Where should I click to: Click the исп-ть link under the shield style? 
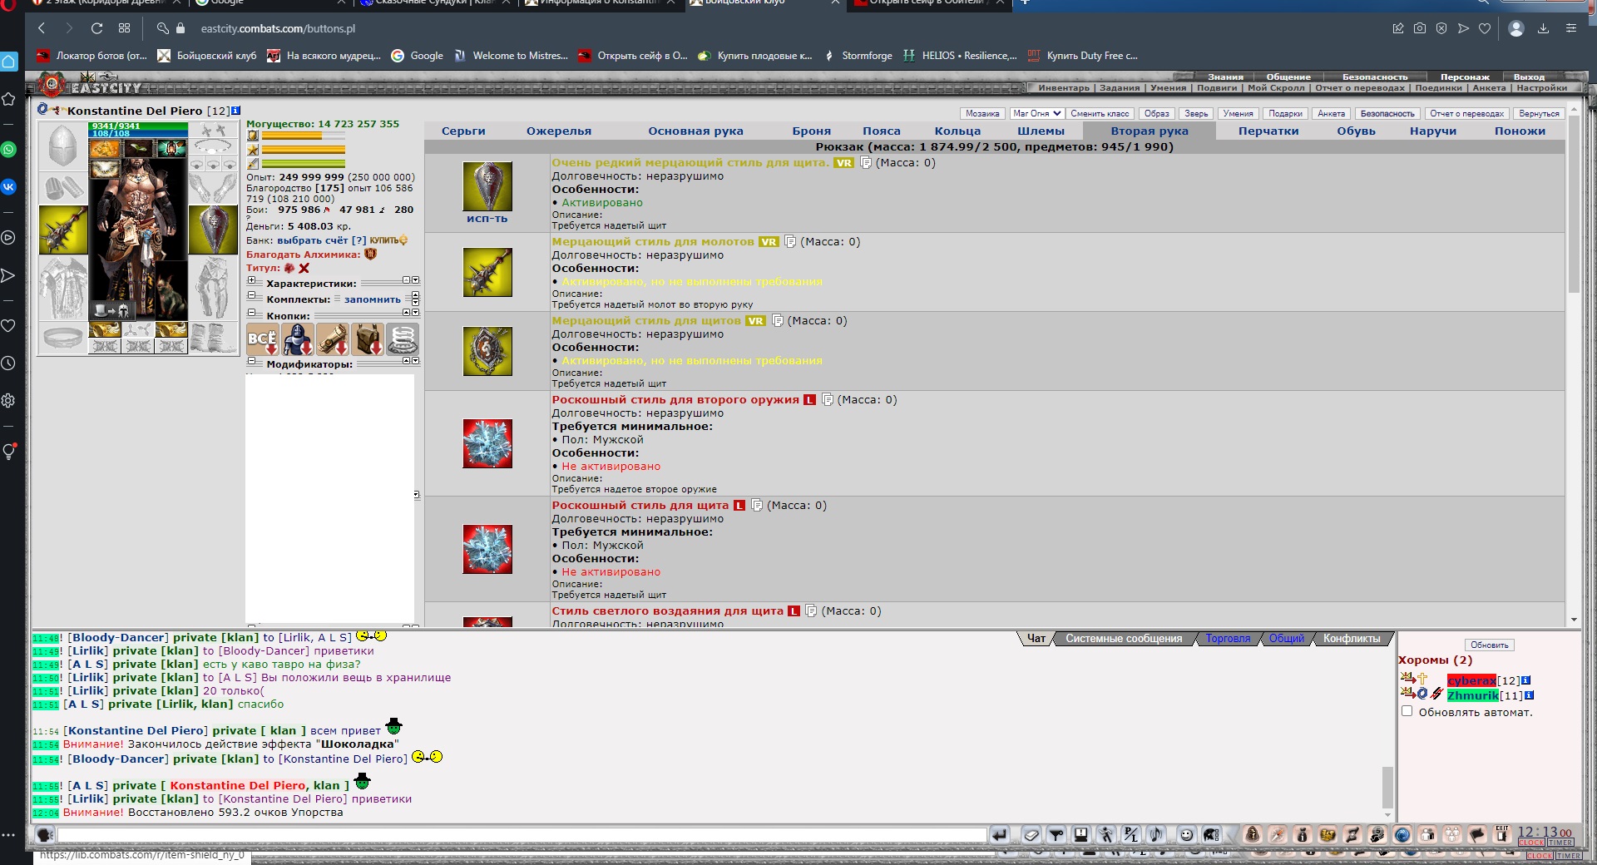487,219
